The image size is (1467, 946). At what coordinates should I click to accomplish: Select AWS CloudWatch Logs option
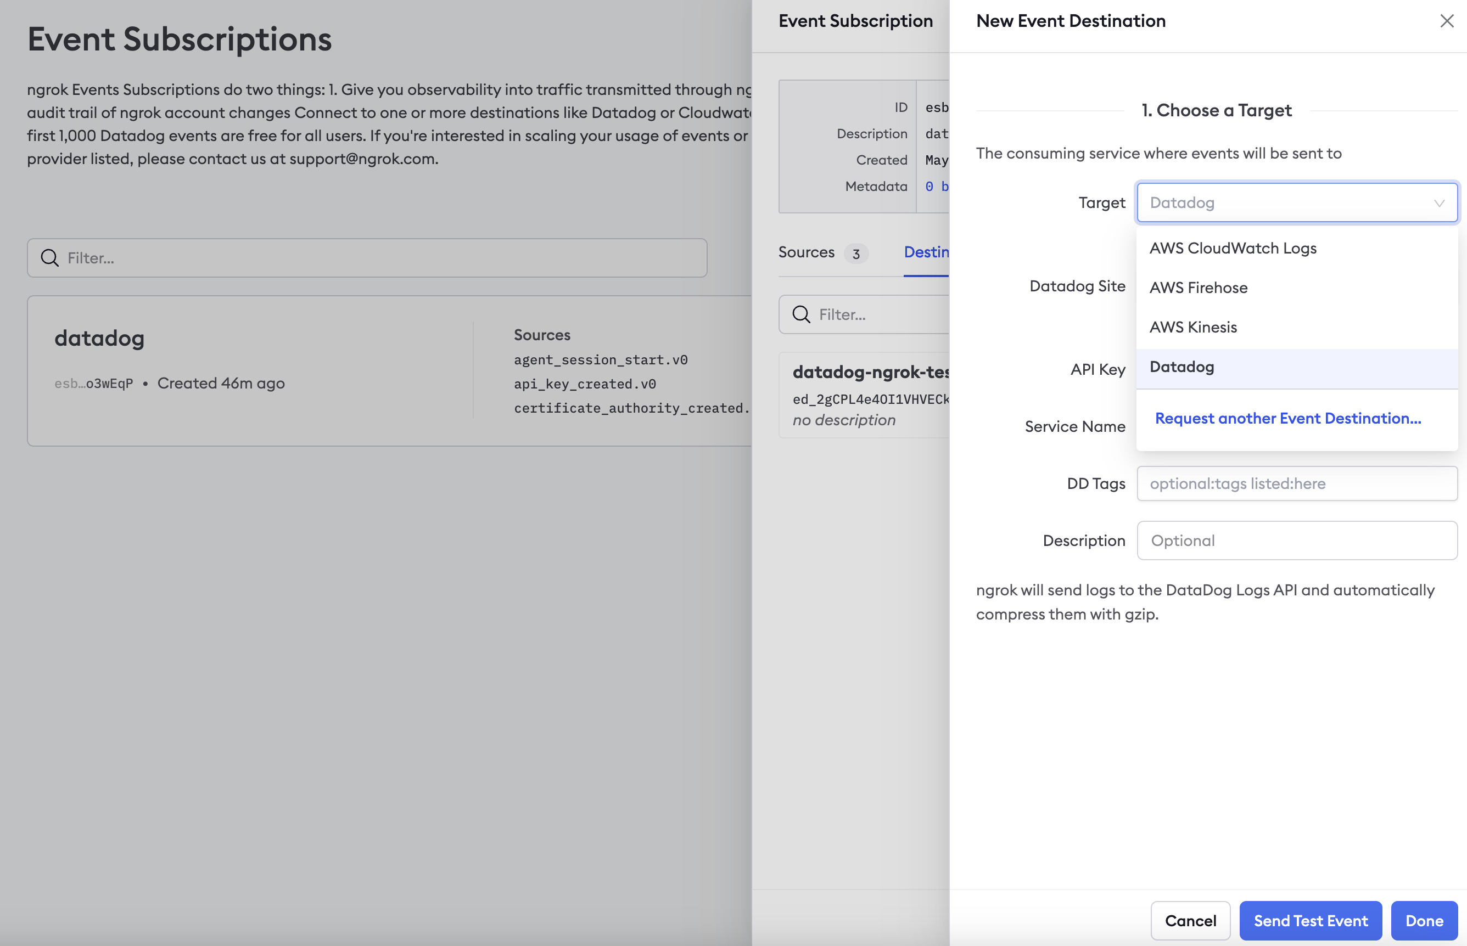click(x=1233, y=248)
